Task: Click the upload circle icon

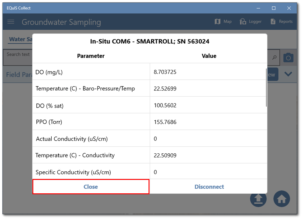Action: (258, 199)
